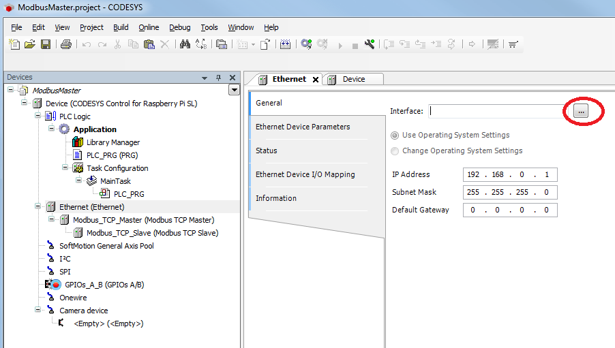Switch to the Device editor tab

point(353,79)
